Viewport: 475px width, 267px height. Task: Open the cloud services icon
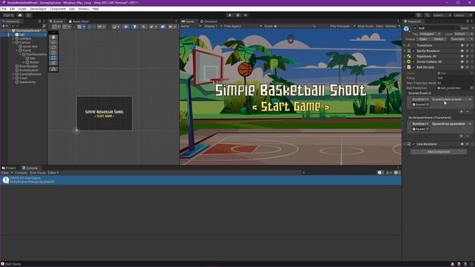(20, 15)
